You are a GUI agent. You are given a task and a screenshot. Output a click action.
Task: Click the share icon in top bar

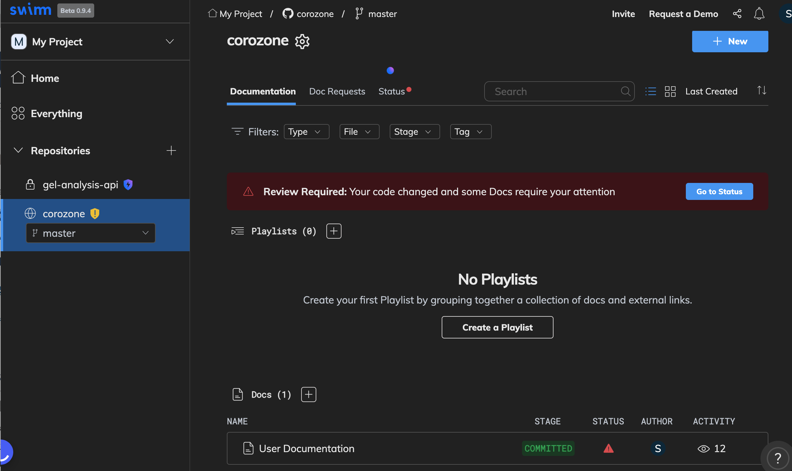pos(737,14)
